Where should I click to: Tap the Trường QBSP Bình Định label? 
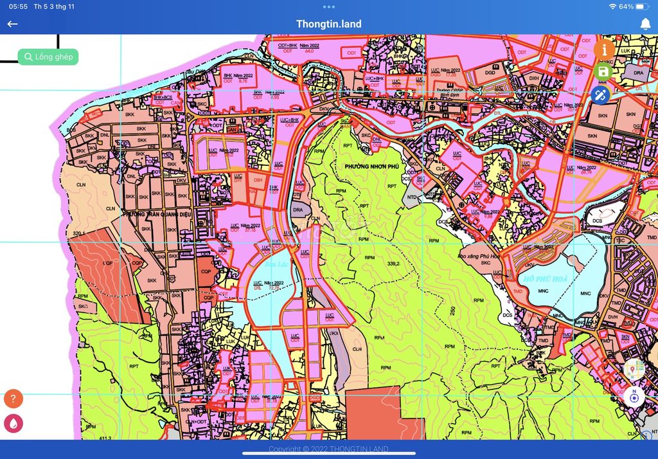449,93
